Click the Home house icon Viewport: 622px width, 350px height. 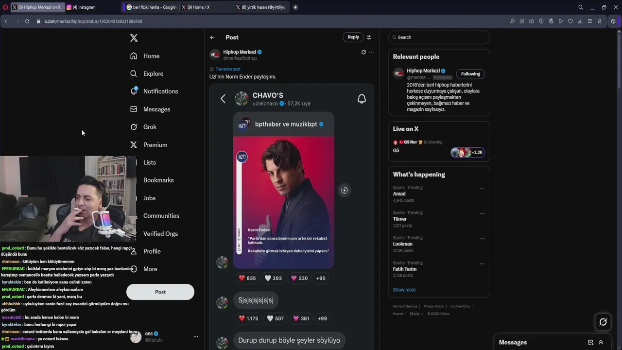click(134, 56)
